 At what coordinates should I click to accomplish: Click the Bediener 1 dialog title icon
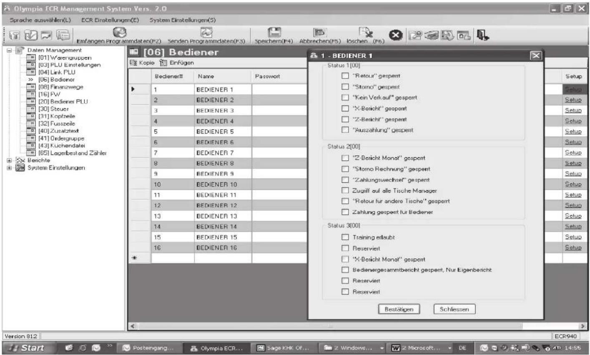click(x=314, y=55)
